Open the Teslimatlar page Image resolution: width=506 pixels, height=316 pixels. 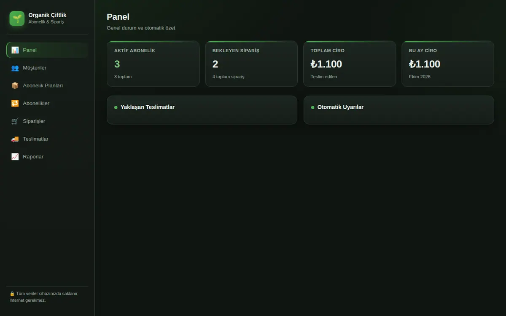[47, 139]
